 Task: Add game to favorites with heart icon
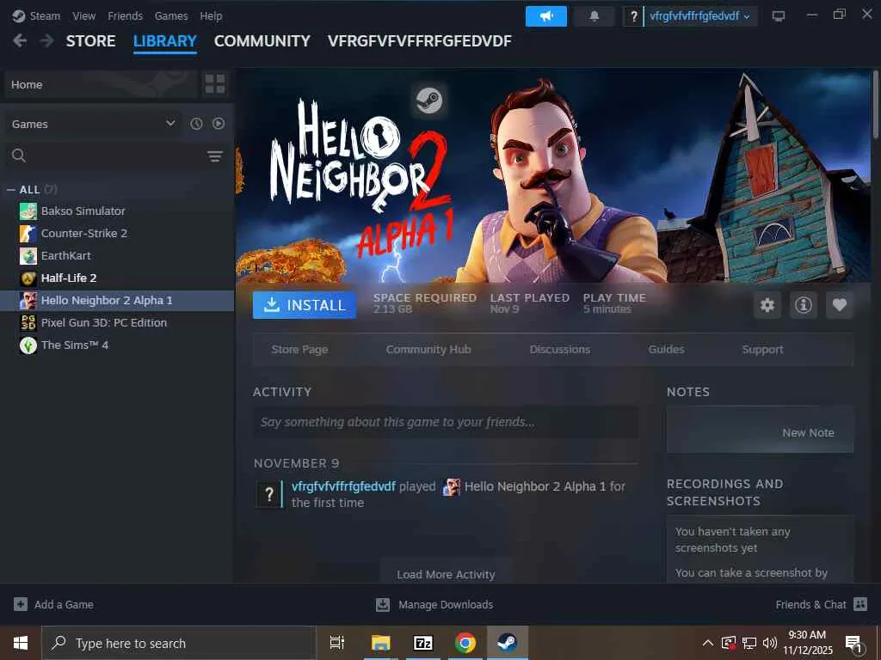pos(840,305)
